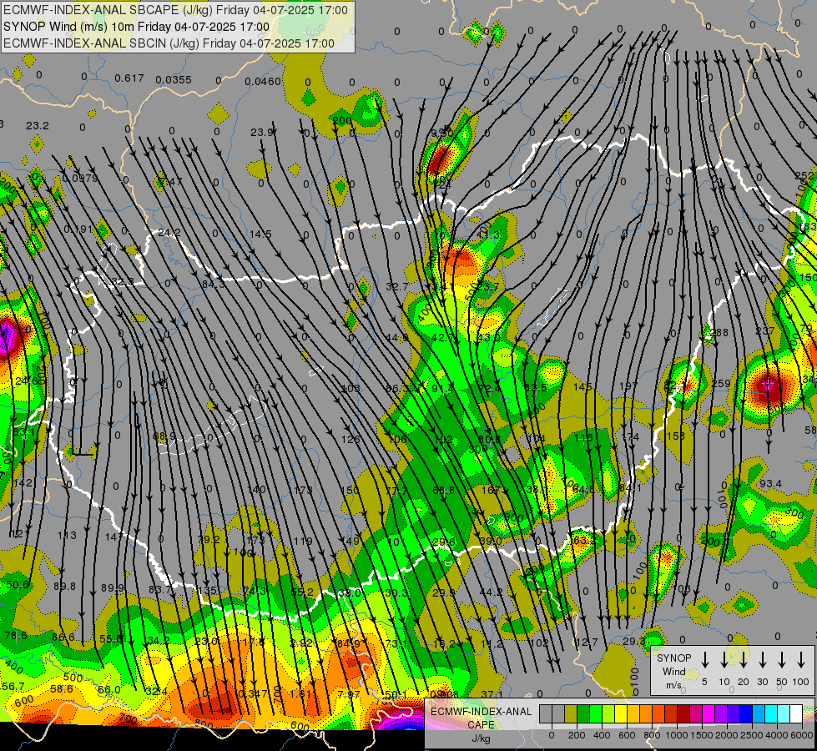Click the 50 m/s wind arrow in legend
Viewport: 817px width, 751px height.
782,659
